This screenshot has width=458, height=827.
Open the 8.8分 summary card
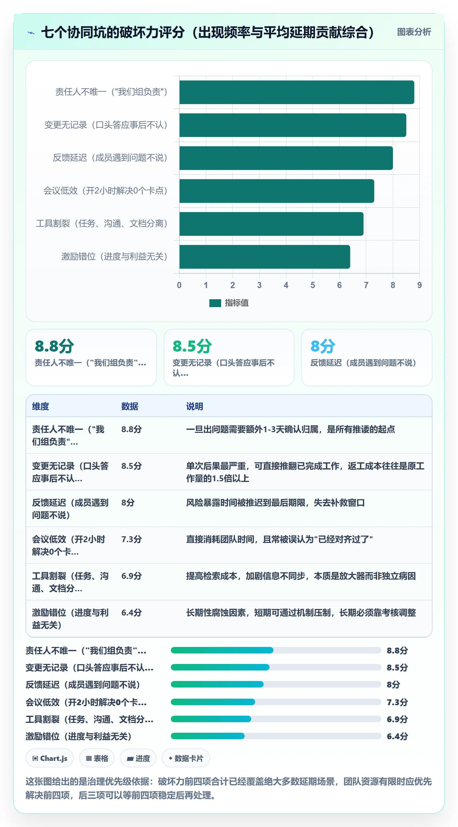[x=91, y=358]
